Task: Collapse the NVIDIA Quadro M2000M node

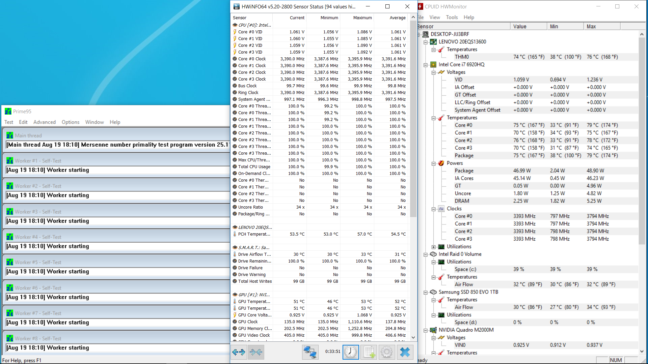Action: click(x=426, y=330)
